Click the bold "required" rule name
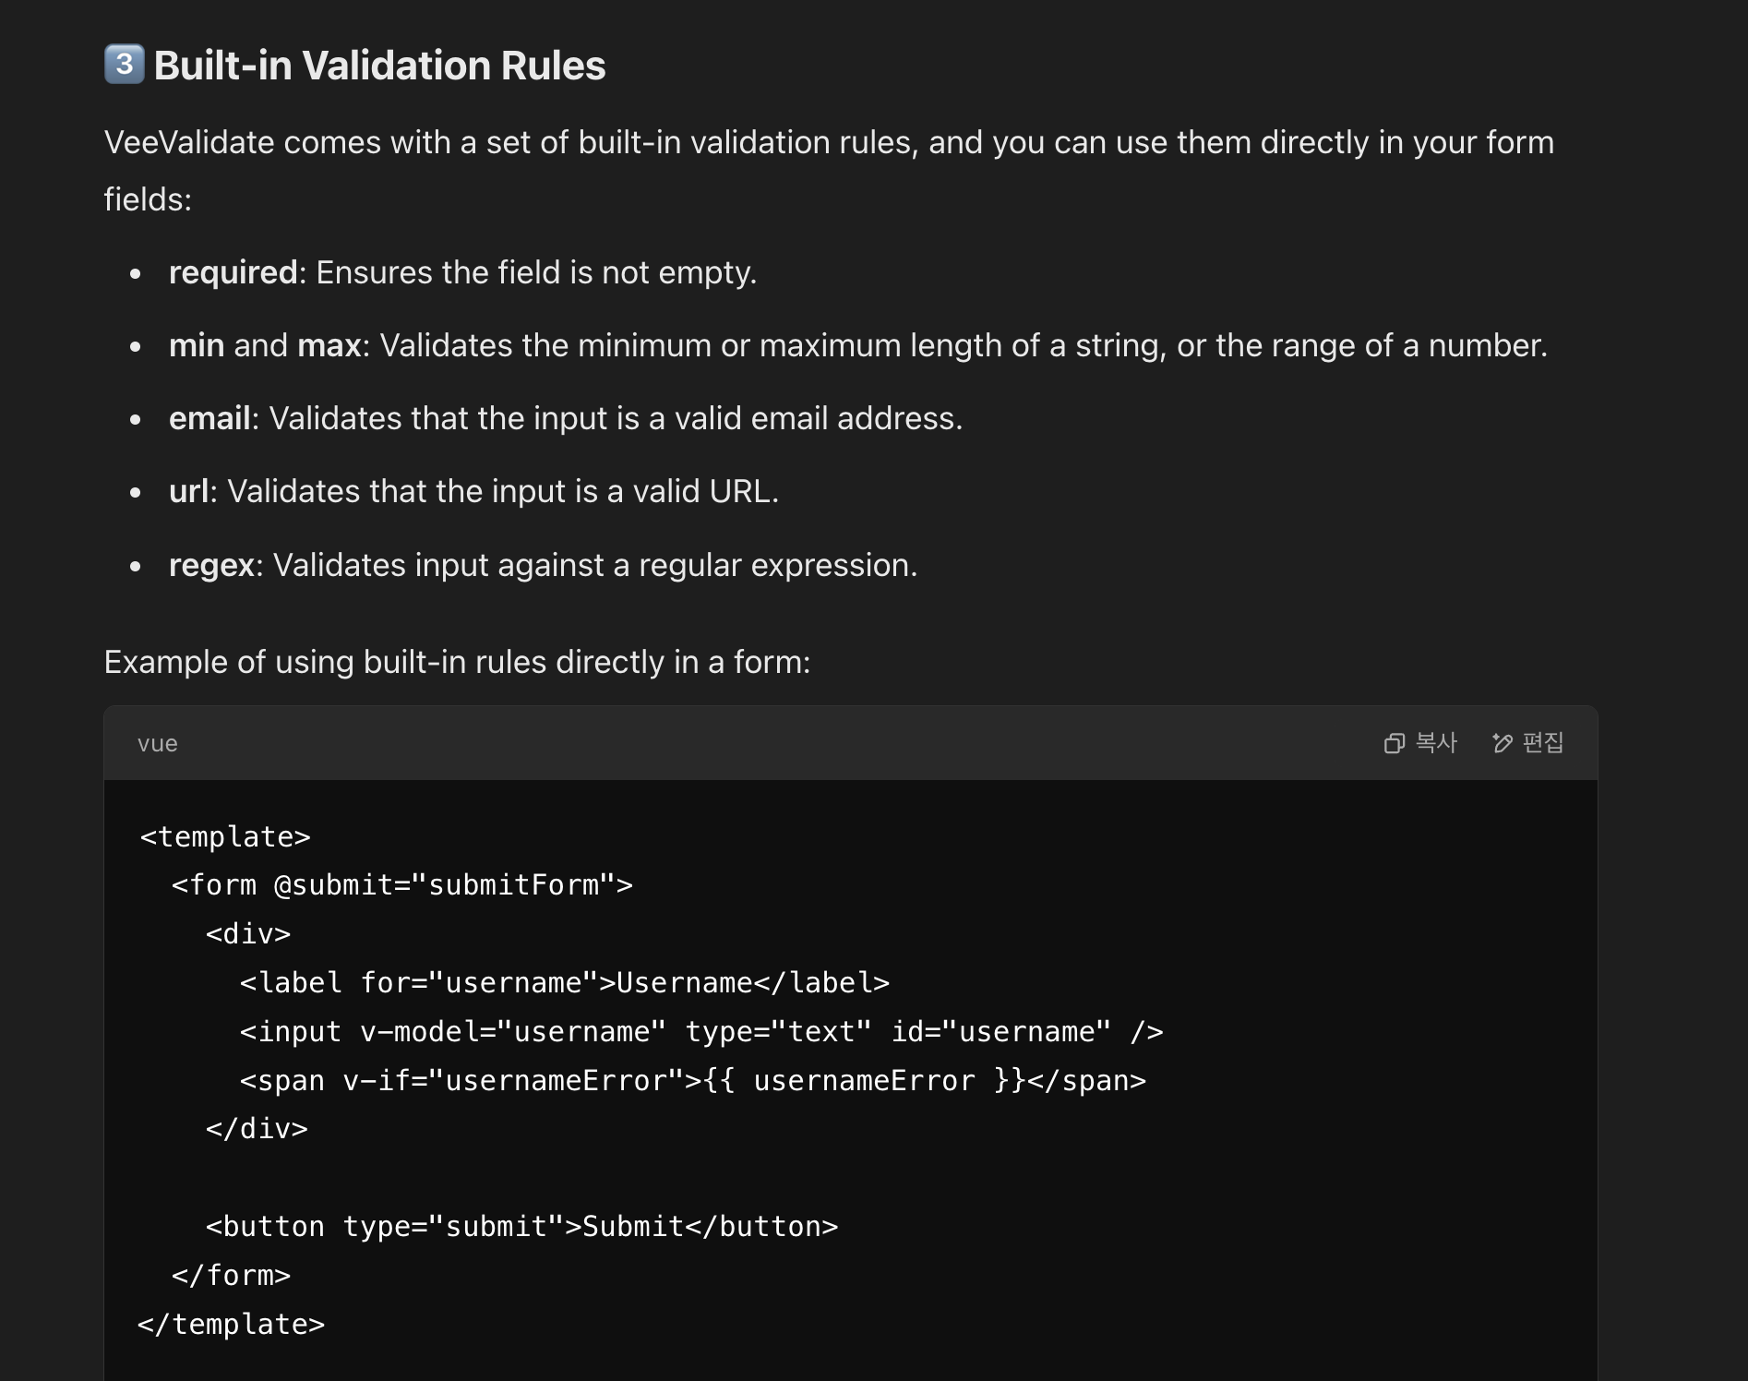1748x1381 pixels. click(x=233, y=273)
